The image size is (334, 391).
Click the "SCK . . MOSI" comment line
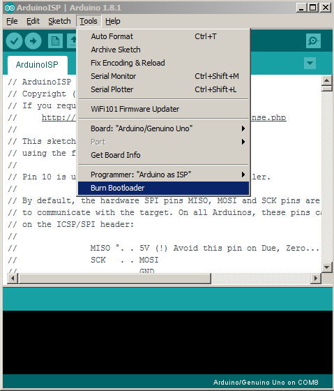[83, 260]
